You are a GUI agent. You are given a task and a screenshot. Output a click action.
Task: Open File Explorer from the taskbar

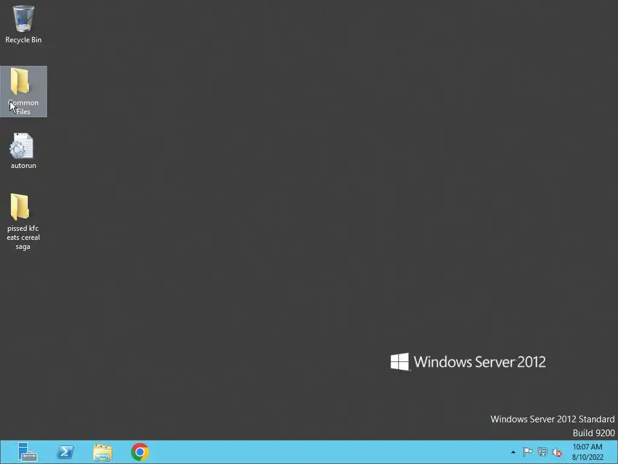point(103,452)
